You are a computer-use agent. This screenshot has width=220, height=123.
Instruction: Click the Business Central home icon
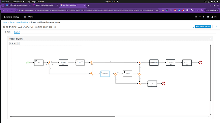coord(25,17)
